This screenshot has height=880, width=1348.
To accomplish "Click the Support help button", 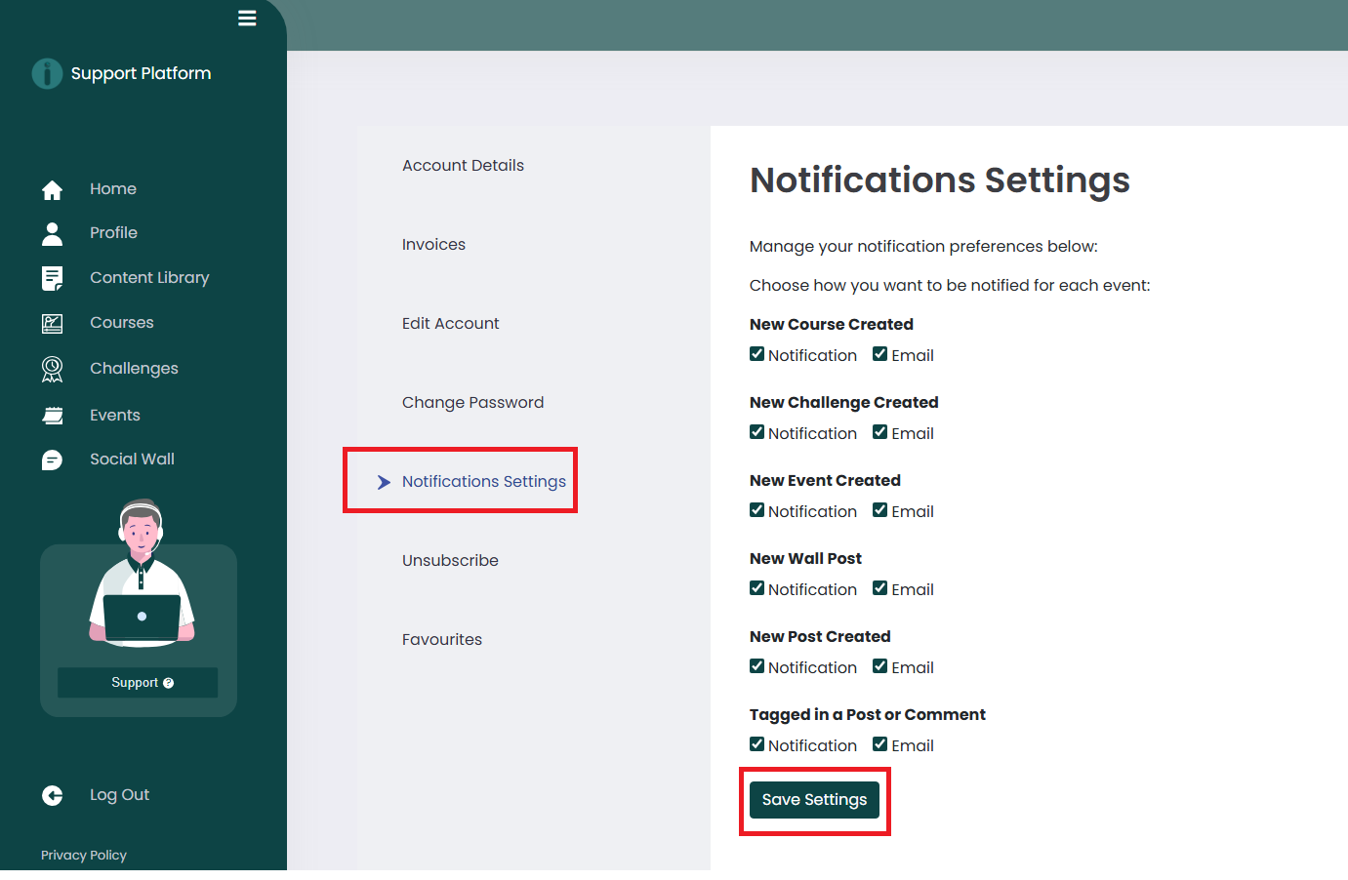I will [138, 683].
